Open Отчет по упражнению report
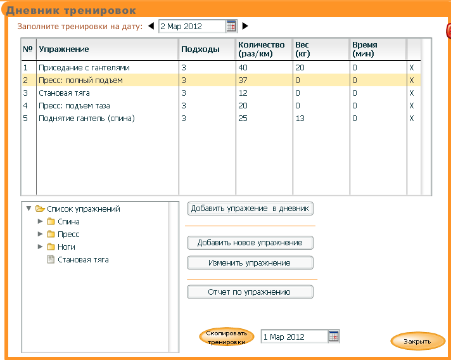The width and height of the screenshot is (451, 360). pyautogui.click(x=250, y=292)
